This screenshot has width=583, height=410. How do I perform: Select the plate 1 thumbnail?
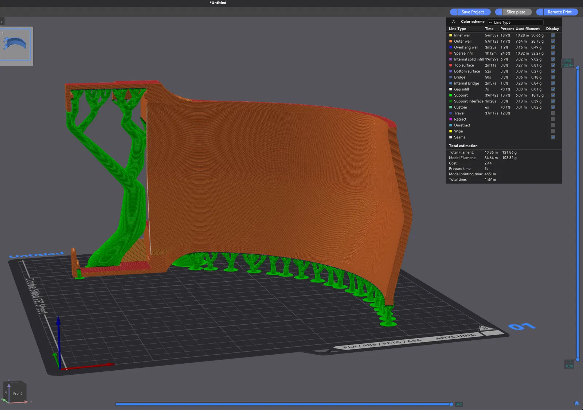pos(15,44)
